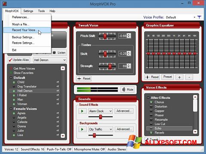Image resolution: width=206 pixels, height=154 pixels.
Task: Click the speaker icon on the Mute button
Action: point(124,89)
